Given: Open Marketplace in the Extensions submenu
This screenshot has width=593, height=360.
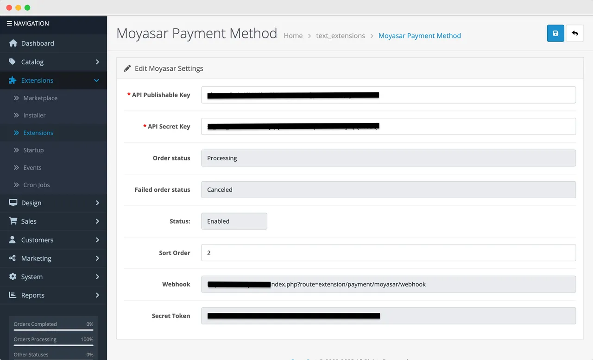Looking at the screenshot, I should [x=40, y=98].
